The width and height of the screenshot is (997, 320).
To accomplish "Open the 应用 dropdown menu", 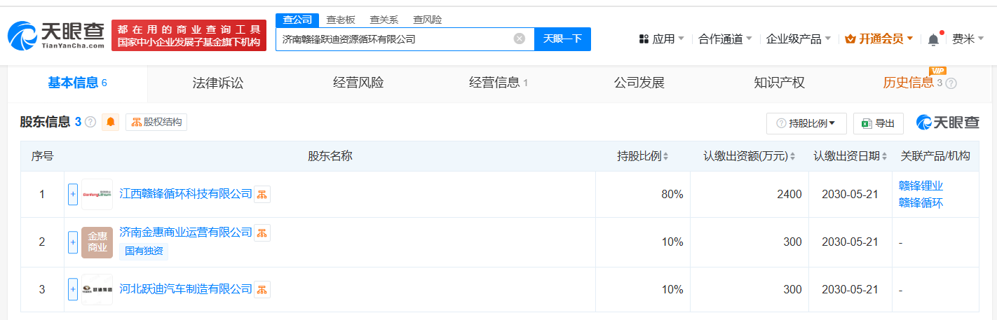I will (x=662, y=39).
